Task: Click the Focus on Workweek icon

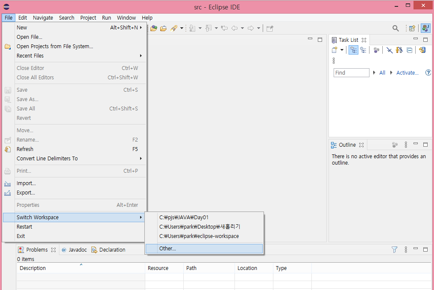Action: point(376,50)
